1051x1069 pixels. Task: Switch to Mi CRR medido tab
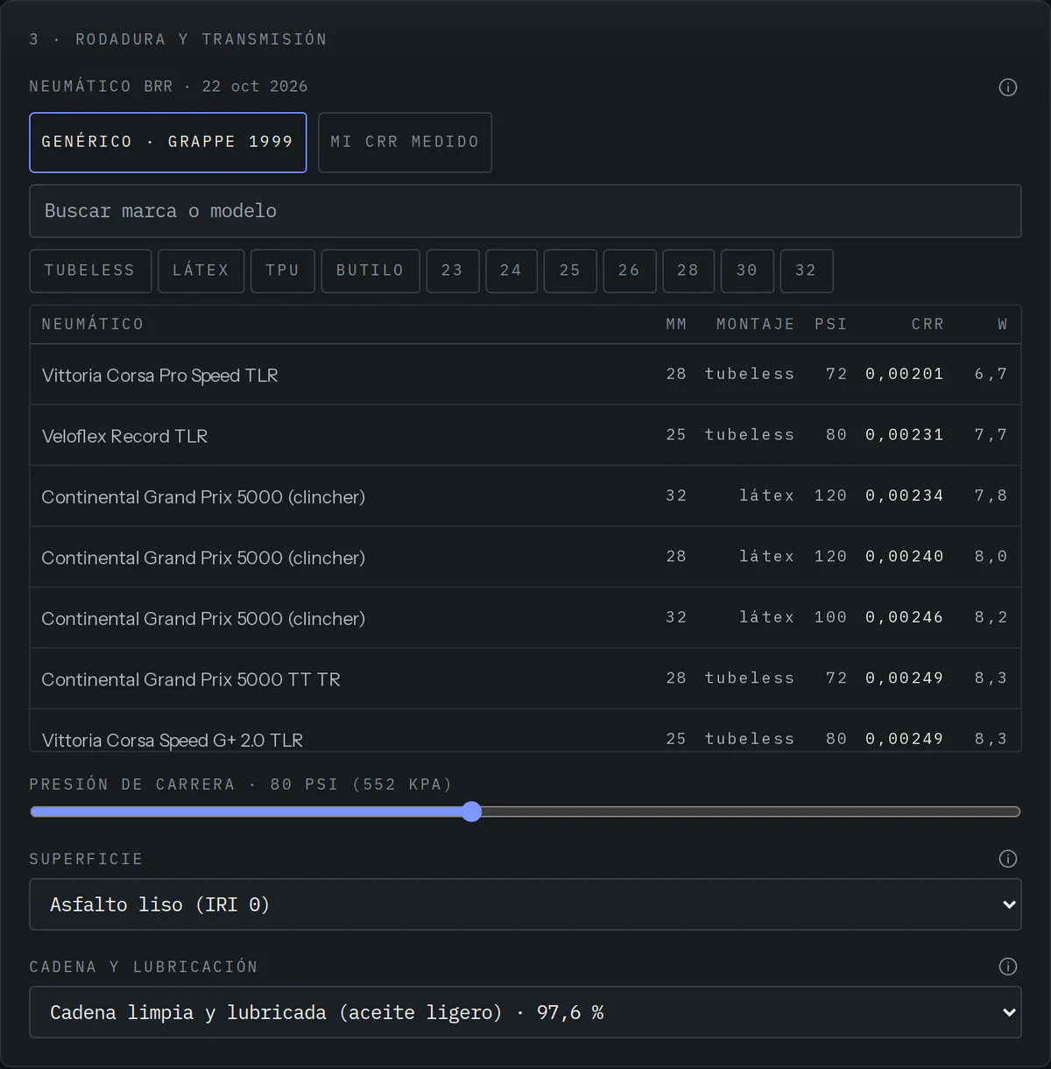tap(405, 143)
